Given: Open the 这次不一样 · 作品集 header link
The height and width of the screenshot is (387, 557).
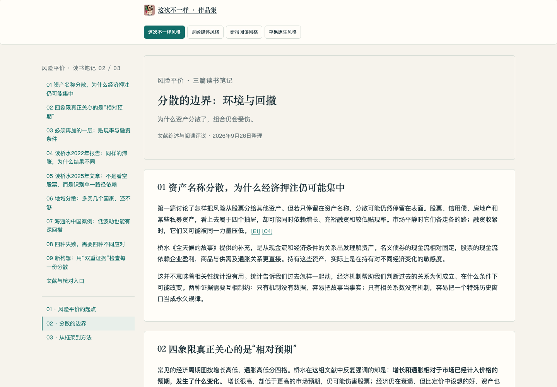Looking at the screenshot, I should [x=187, y=10].
